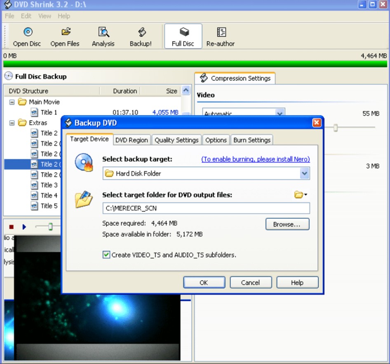
Task: Click the Size column header
Action: coord(160,91)
